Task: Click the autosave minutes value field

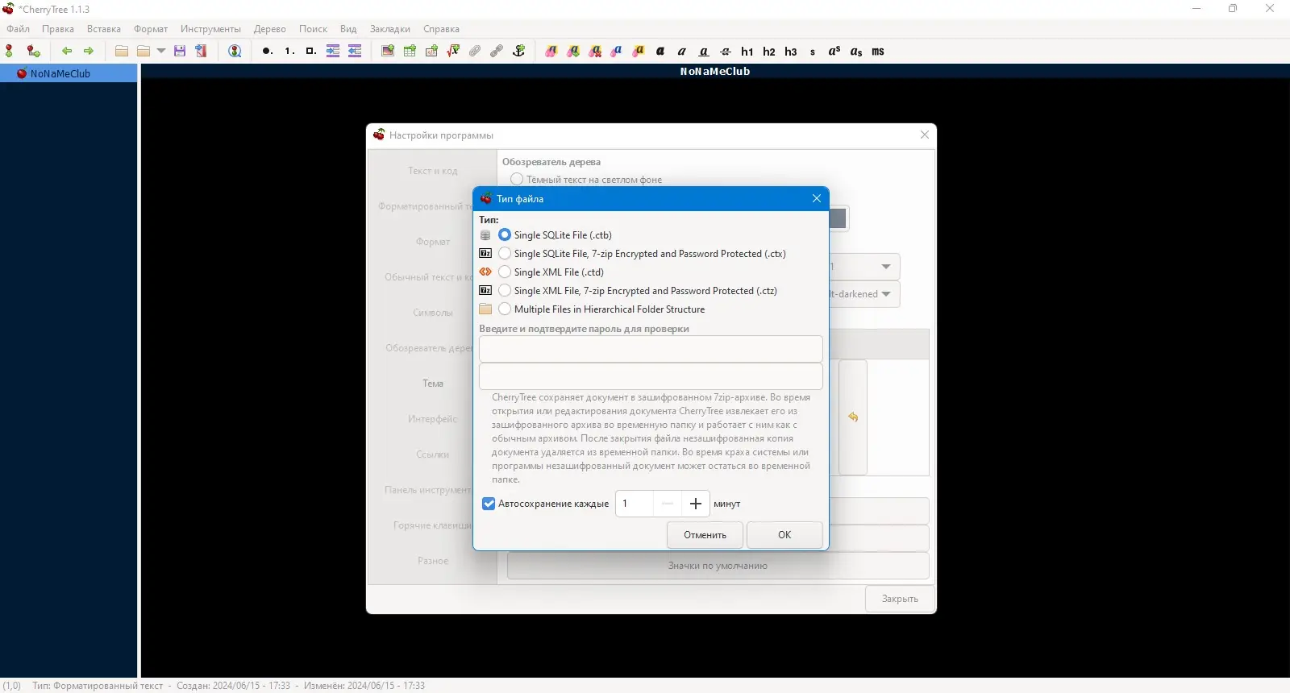Action: pyautogui.click(x=635, y=504)
